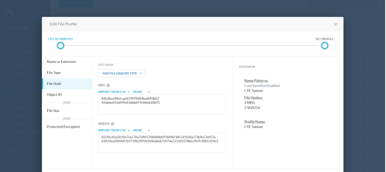Click the Case Sensitive Enabled text
386x172 pixels.
[262, 86]
